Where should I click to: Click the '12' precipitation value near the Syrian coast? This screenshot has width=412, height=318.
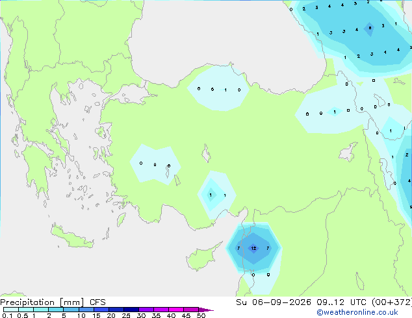(253, 248)
